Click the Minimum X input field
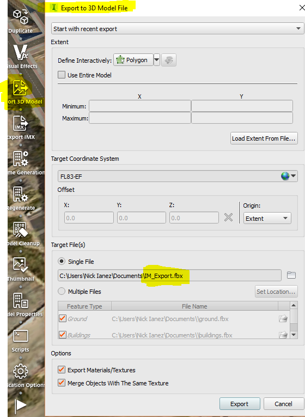This screenshot has width=305, height=417. [x=140, y=106]
